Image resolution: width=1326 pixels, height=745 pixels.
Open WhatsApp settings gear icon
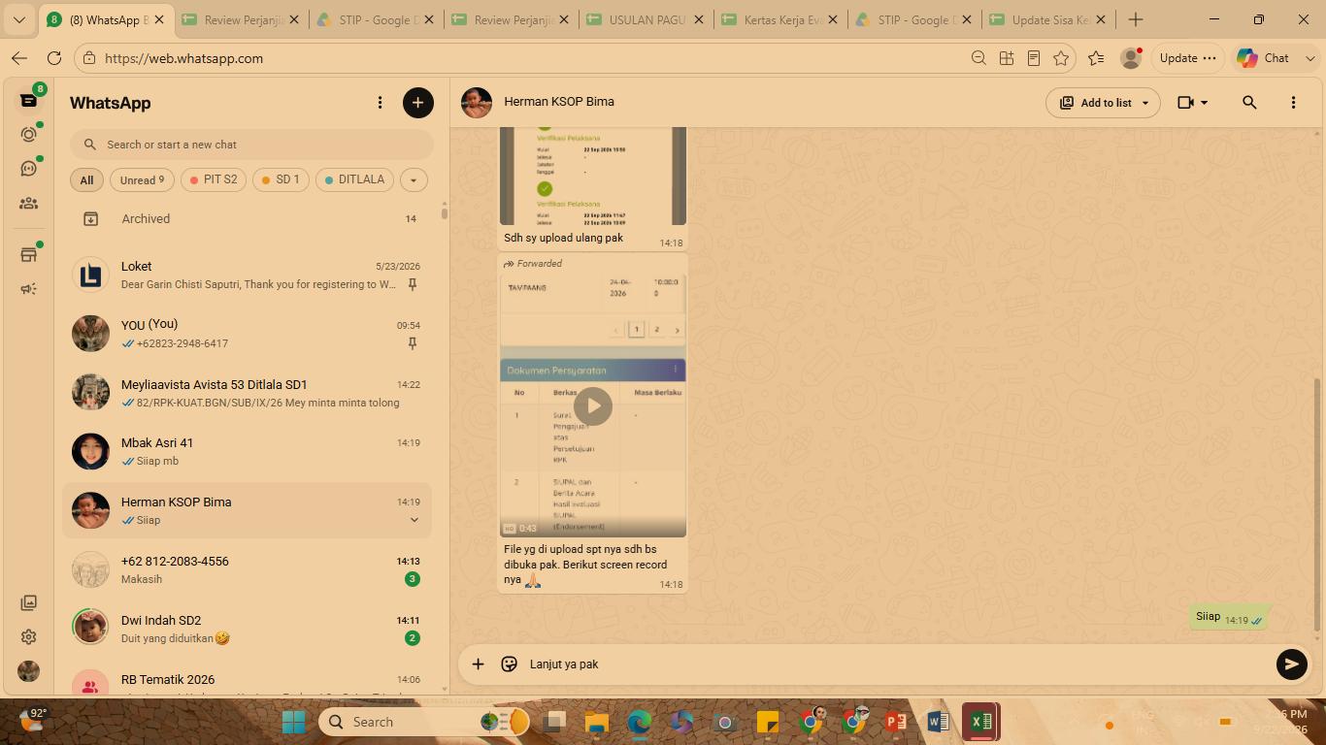coord(28,637)
